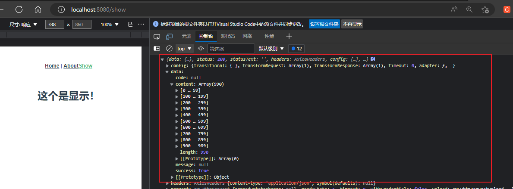Expand [[Prototype]]: Array(0)

coord(177,158)
